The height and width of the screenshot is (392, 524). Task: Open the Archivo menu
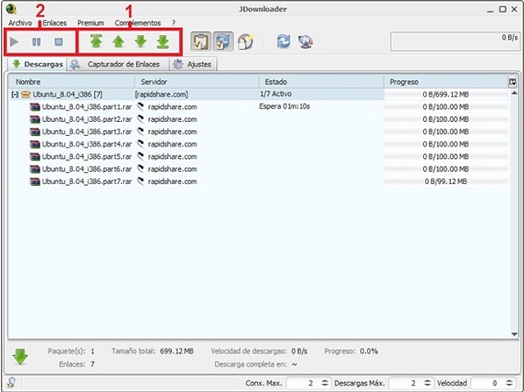[x=20, y=23]
